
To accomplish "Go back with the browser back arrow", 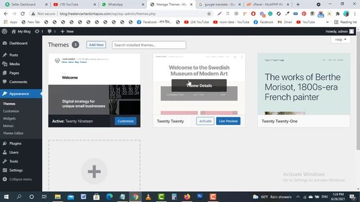I will tap(6, 13).
